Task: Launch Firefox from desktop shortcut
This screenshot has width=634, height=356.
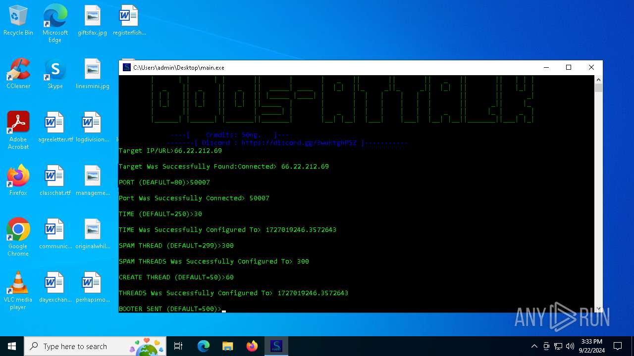Action: coord(18,181)
